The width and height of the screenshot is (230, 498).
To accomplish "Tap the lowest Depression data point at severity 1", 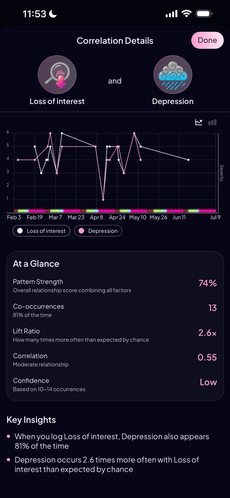I will 103,200.
